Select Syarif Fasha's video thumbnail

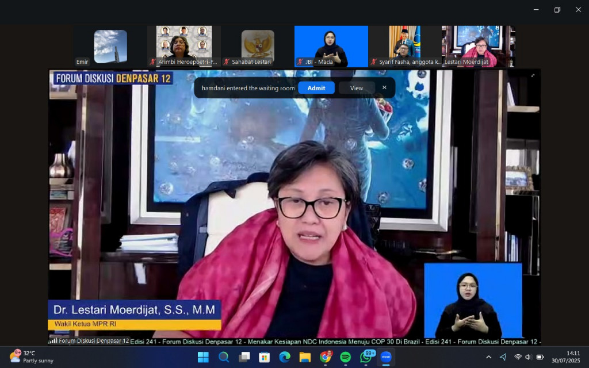pyautogui.click(x=405, y=47)
